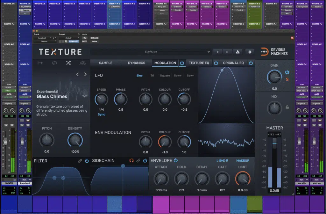The image size is (326, 214).
Task: Click the Devious Machines logo
Action: pos(274,52)
